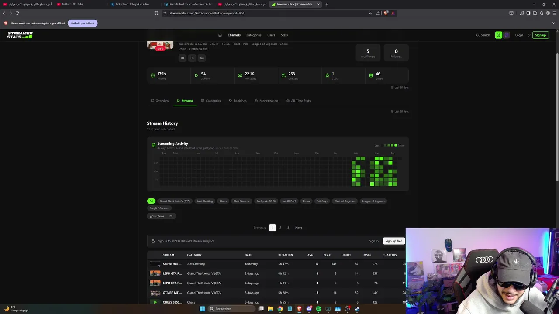
Task: Switch to the Overview tab
Action: pyautogui.click(x=160, y=101)
